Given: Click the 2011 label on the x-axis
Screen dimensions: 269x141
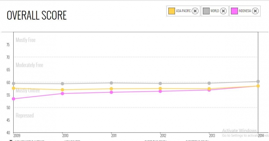Looking at the screenshot, I should (114, 135).
